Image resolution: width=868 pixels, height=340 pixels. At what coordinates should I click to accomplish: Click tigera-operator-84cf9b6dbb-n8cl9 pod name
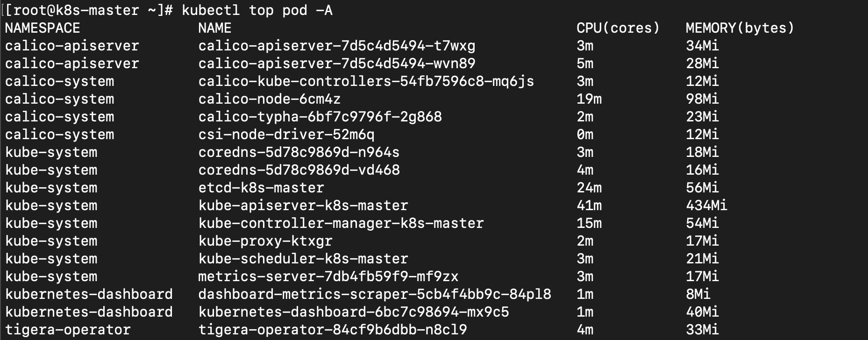pyautogui.click(x=333, y=330)
